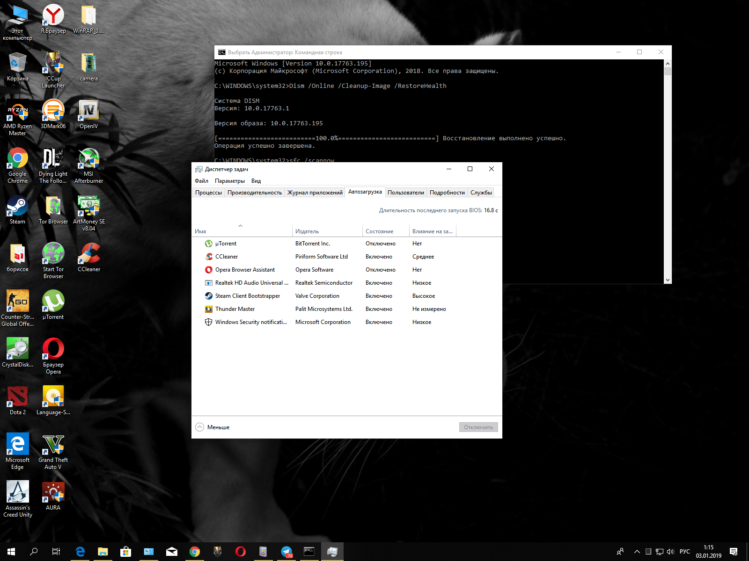Viewport: 749px width, 561px height.
Task: Click the Yandex Browser desktop icon
Action: tap(53, 19)
